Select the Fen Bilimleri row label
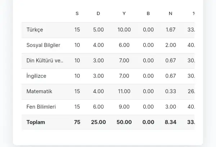 tap(41, 107)
